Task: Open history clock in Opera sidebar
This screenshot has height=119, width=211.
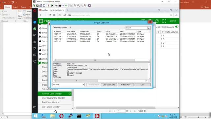Action: pyautogui.click(x=35, y=61)
